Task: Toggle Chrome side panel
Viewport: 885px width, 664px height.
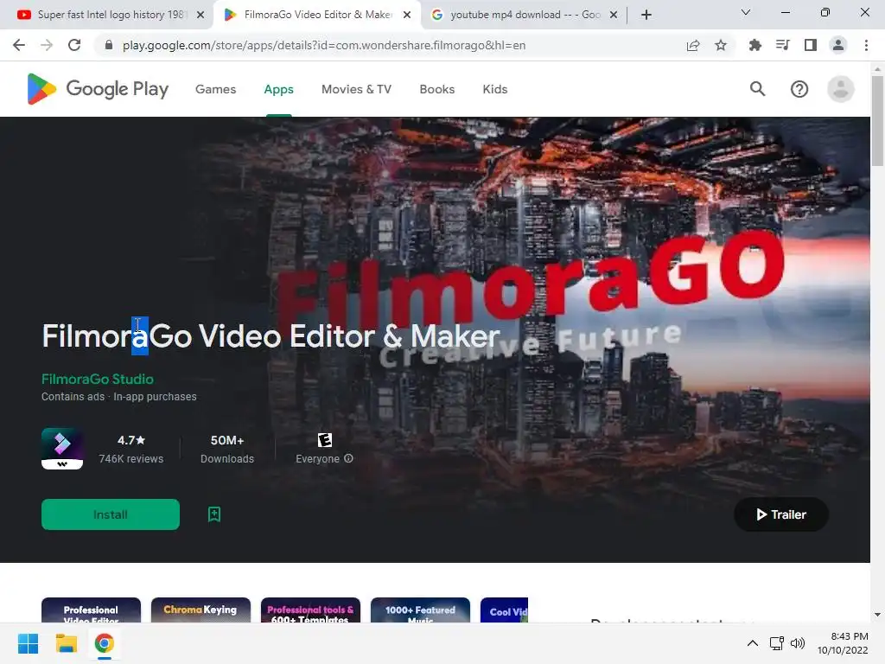Action: pyautogui.click(x=811, y=45)
